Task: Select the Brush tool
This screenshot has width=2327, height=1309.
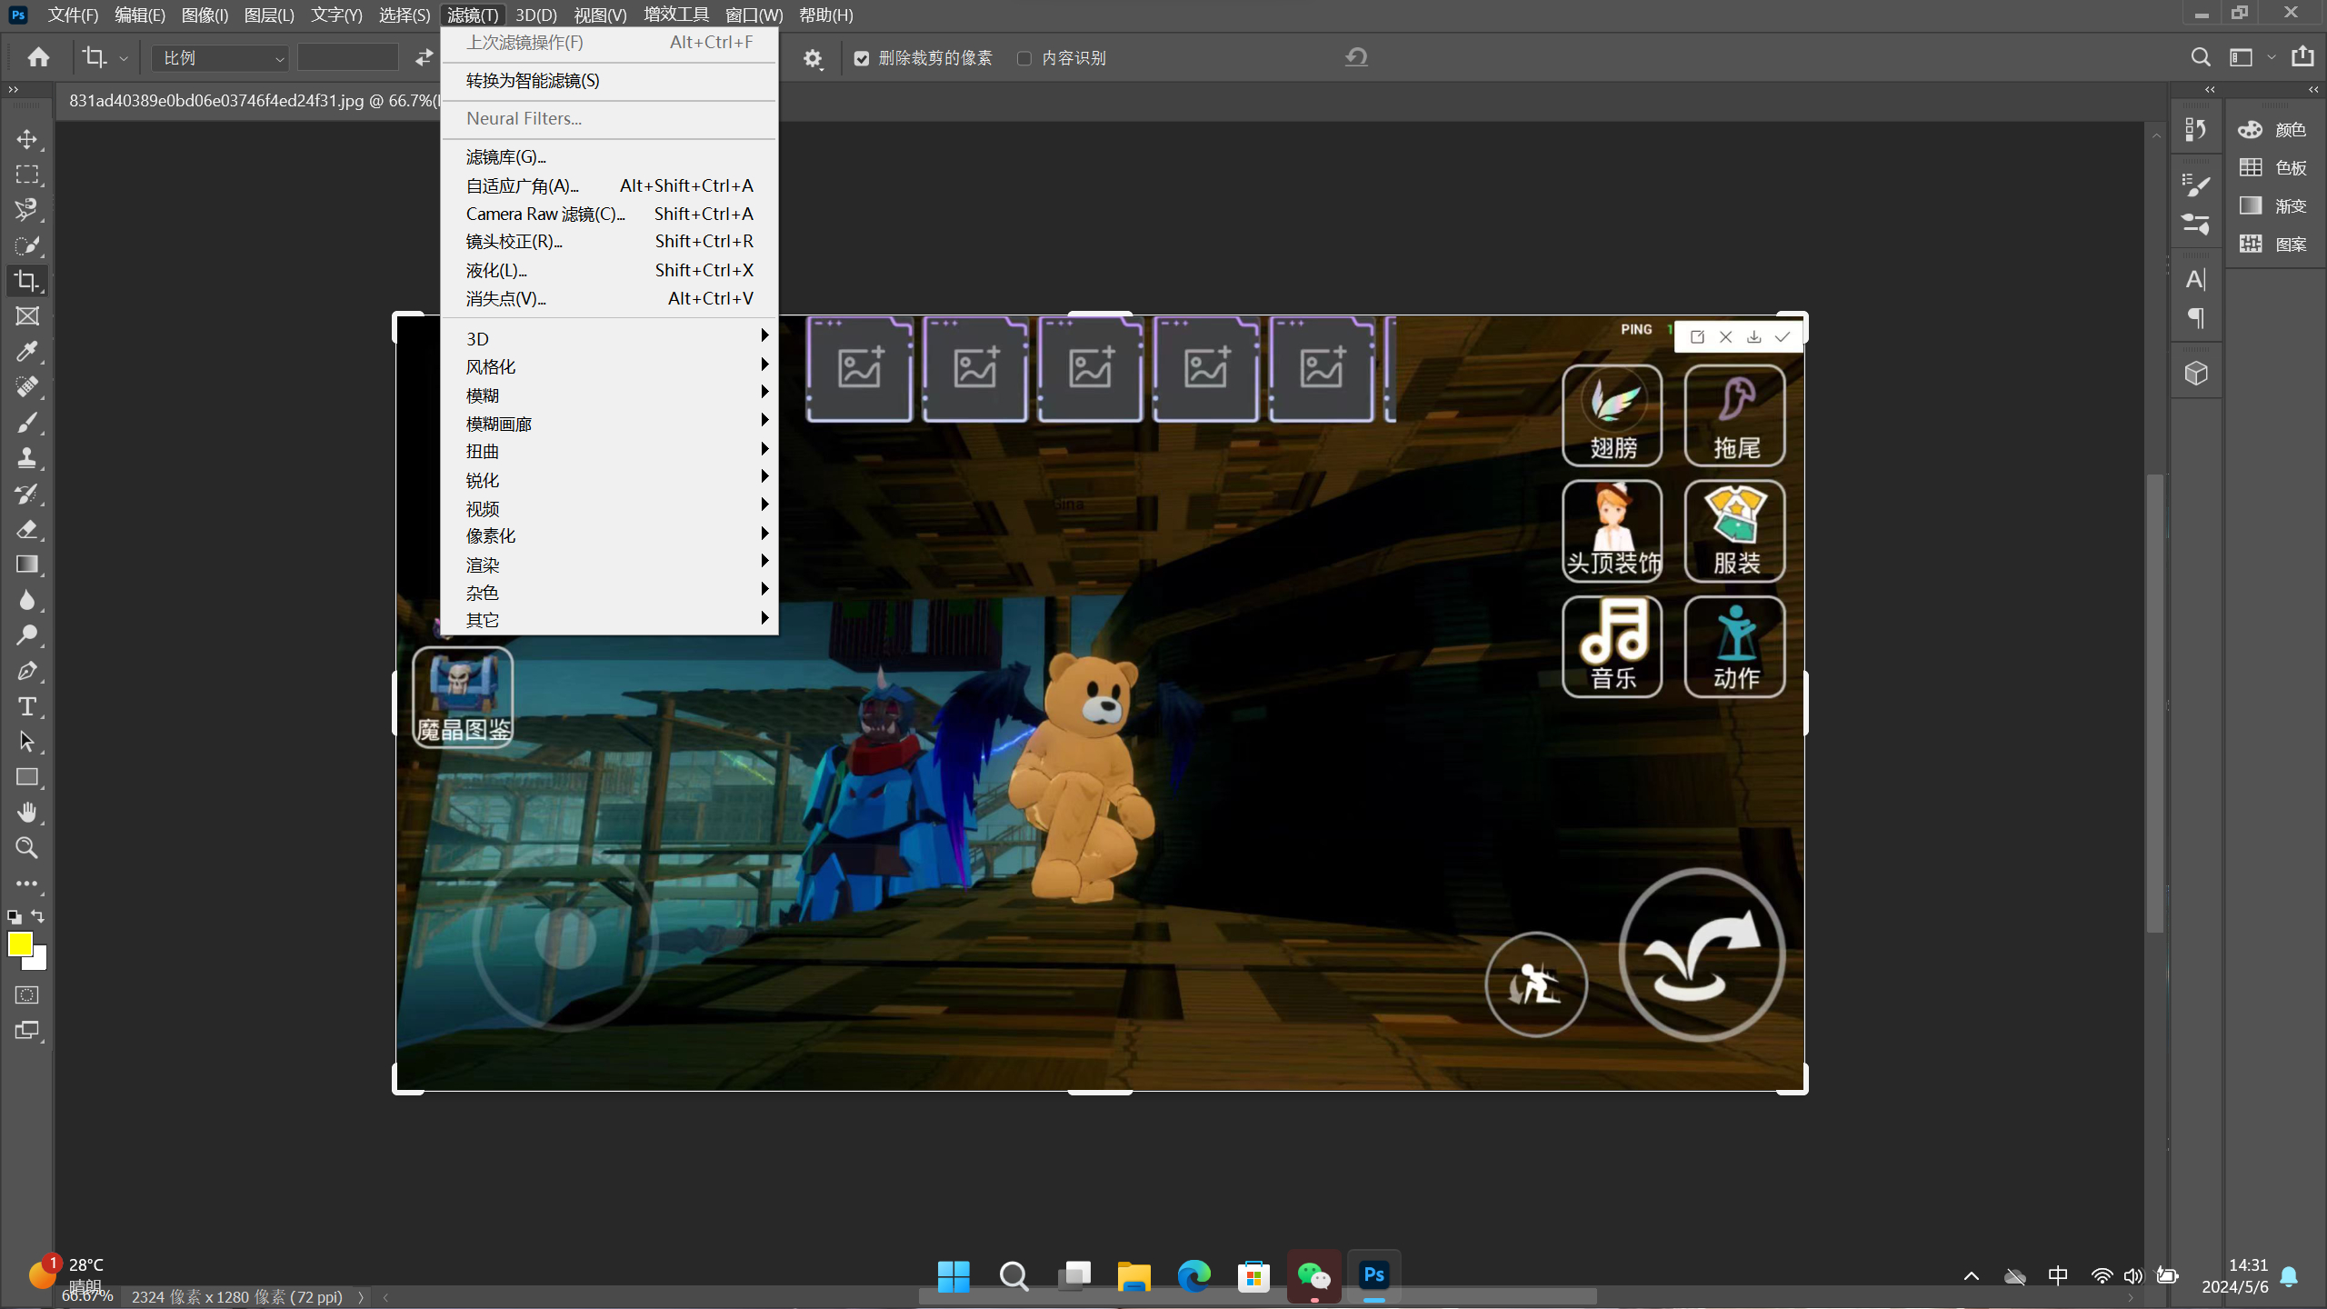Action: click(x=27, y=423)
